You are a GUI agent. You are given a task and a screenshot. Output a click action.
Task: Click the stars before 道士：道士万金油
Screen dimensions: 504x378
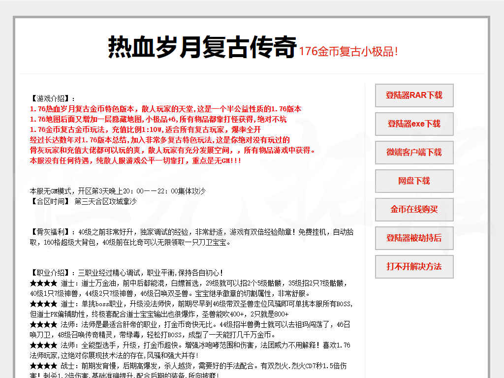tap(43, 283)
